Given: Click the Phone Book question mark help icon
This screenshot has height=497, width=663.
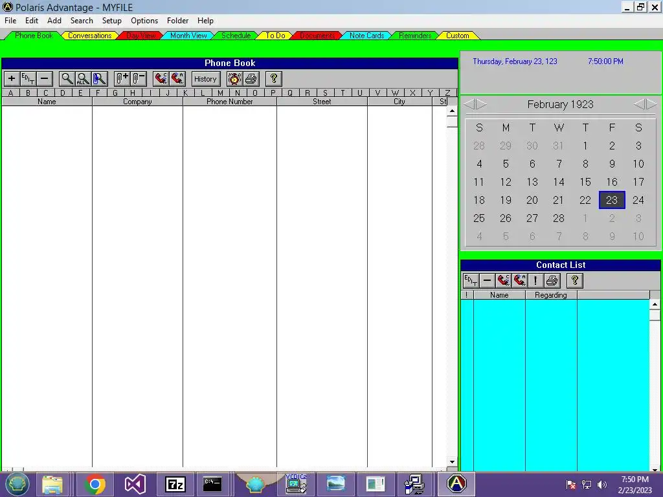Looking at the screenshot, I should [274, 78].
